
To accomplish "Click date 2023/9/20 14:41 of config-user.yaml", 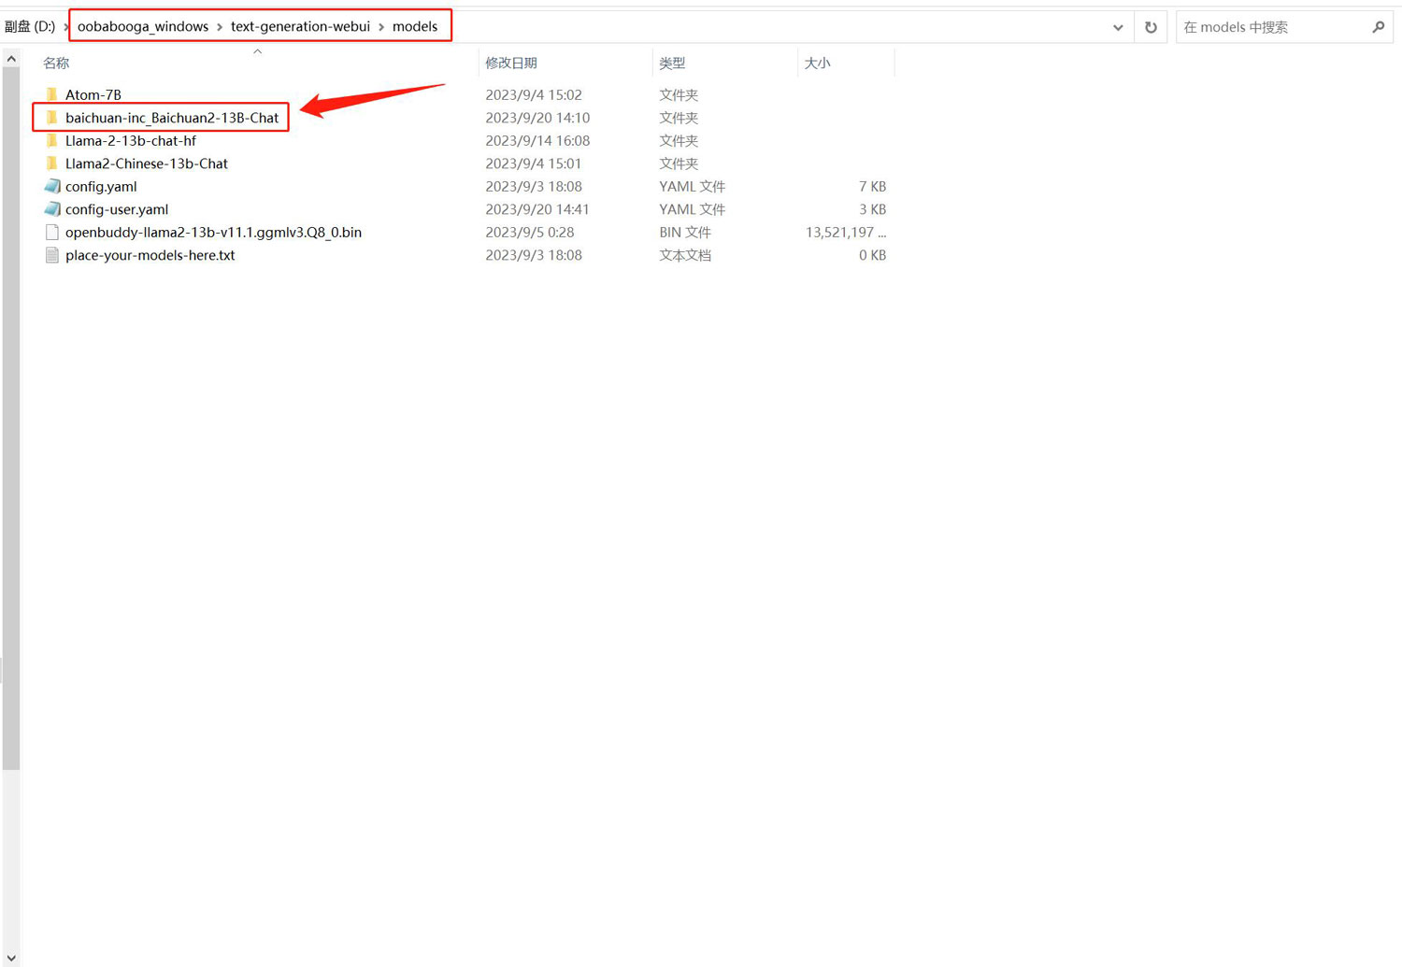I will pyautogui.click(x=537, y=209).
